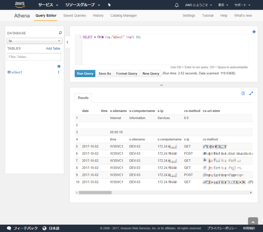The image size is (263, 232).
Task: Click the s-computername column header
Action: (x=142, y=111)
